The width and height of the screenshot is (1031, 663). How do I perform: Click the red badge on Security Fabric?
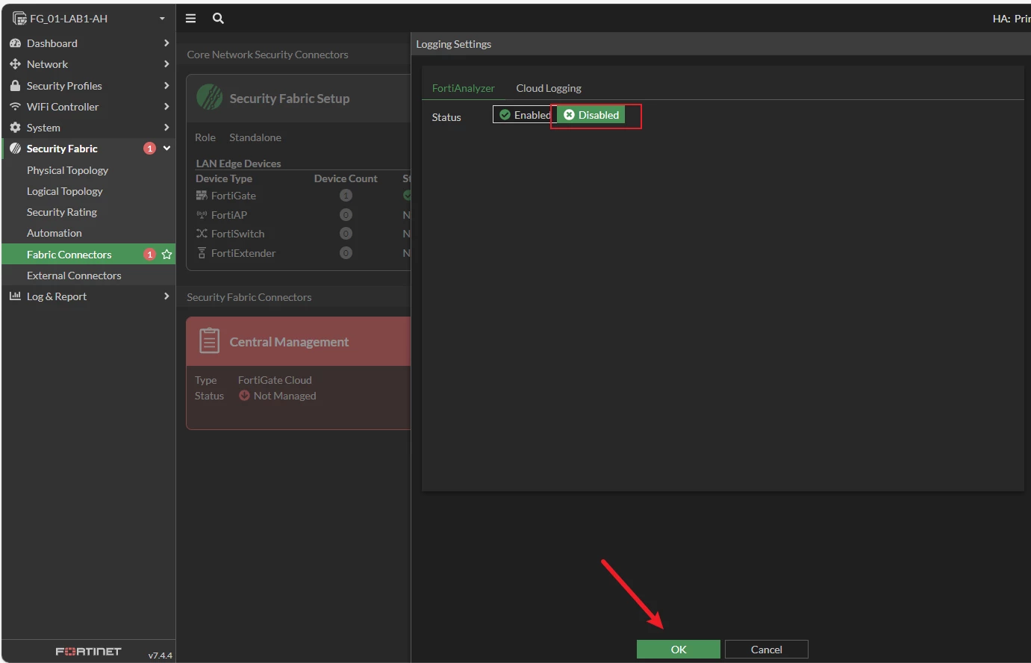click(149, 149)
